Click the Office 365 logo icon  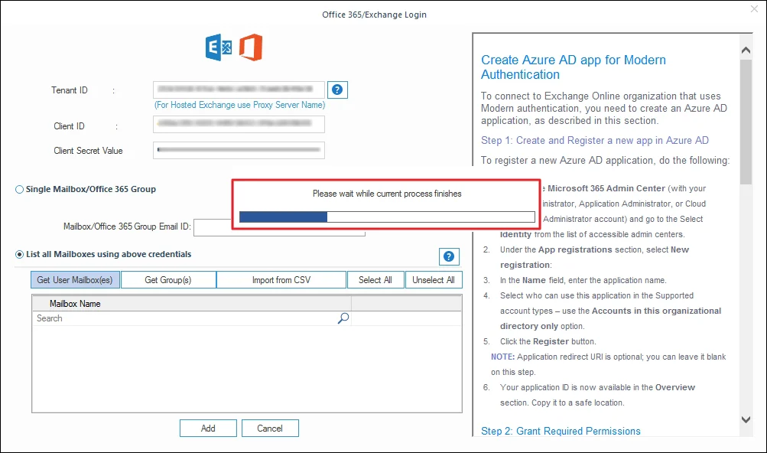(251, 47)
